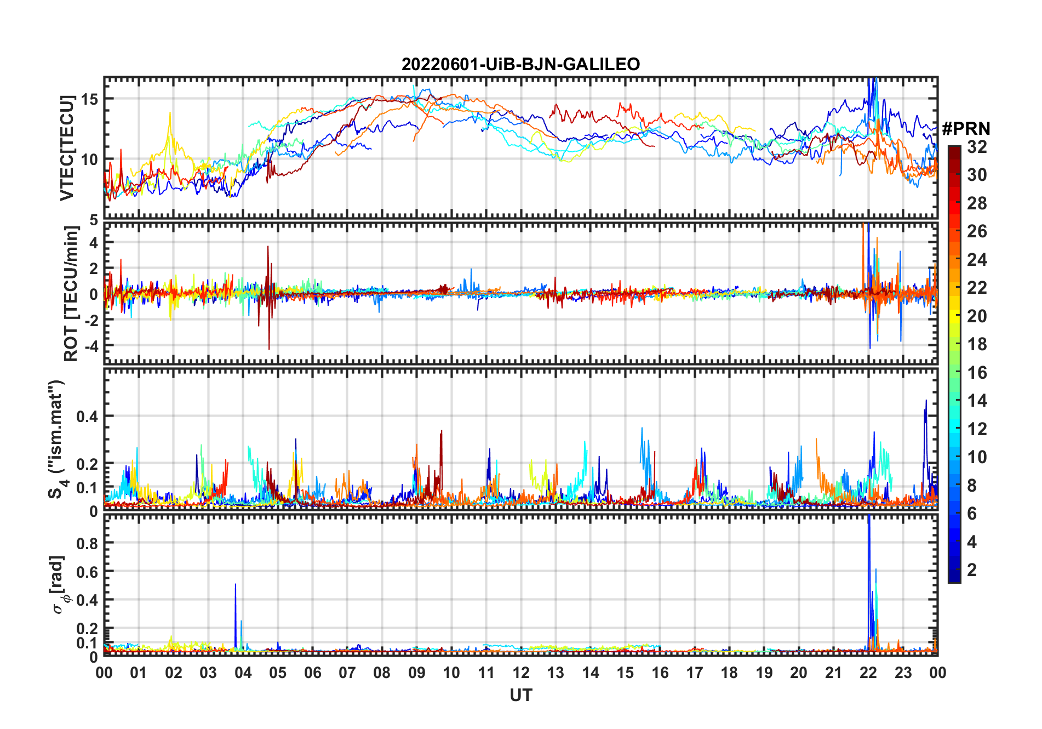Select UT axis tick label 21
The image size is (1042, 729).
coord(833,673)
